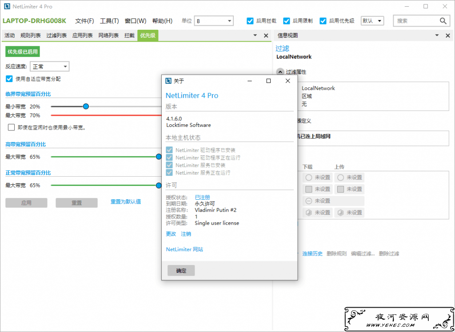Viewport: 455px width, 332px height.
Task: Switch to the 应用列表 tab
Action: pos(83,36)
